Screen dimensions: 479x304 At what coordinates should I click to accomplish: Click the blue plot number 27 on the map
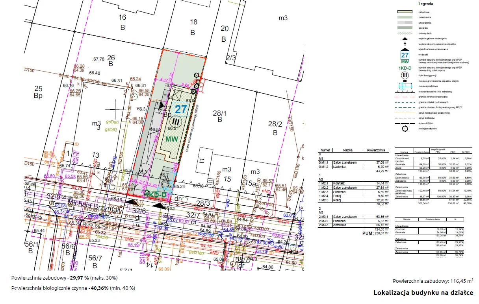point(180,109)
